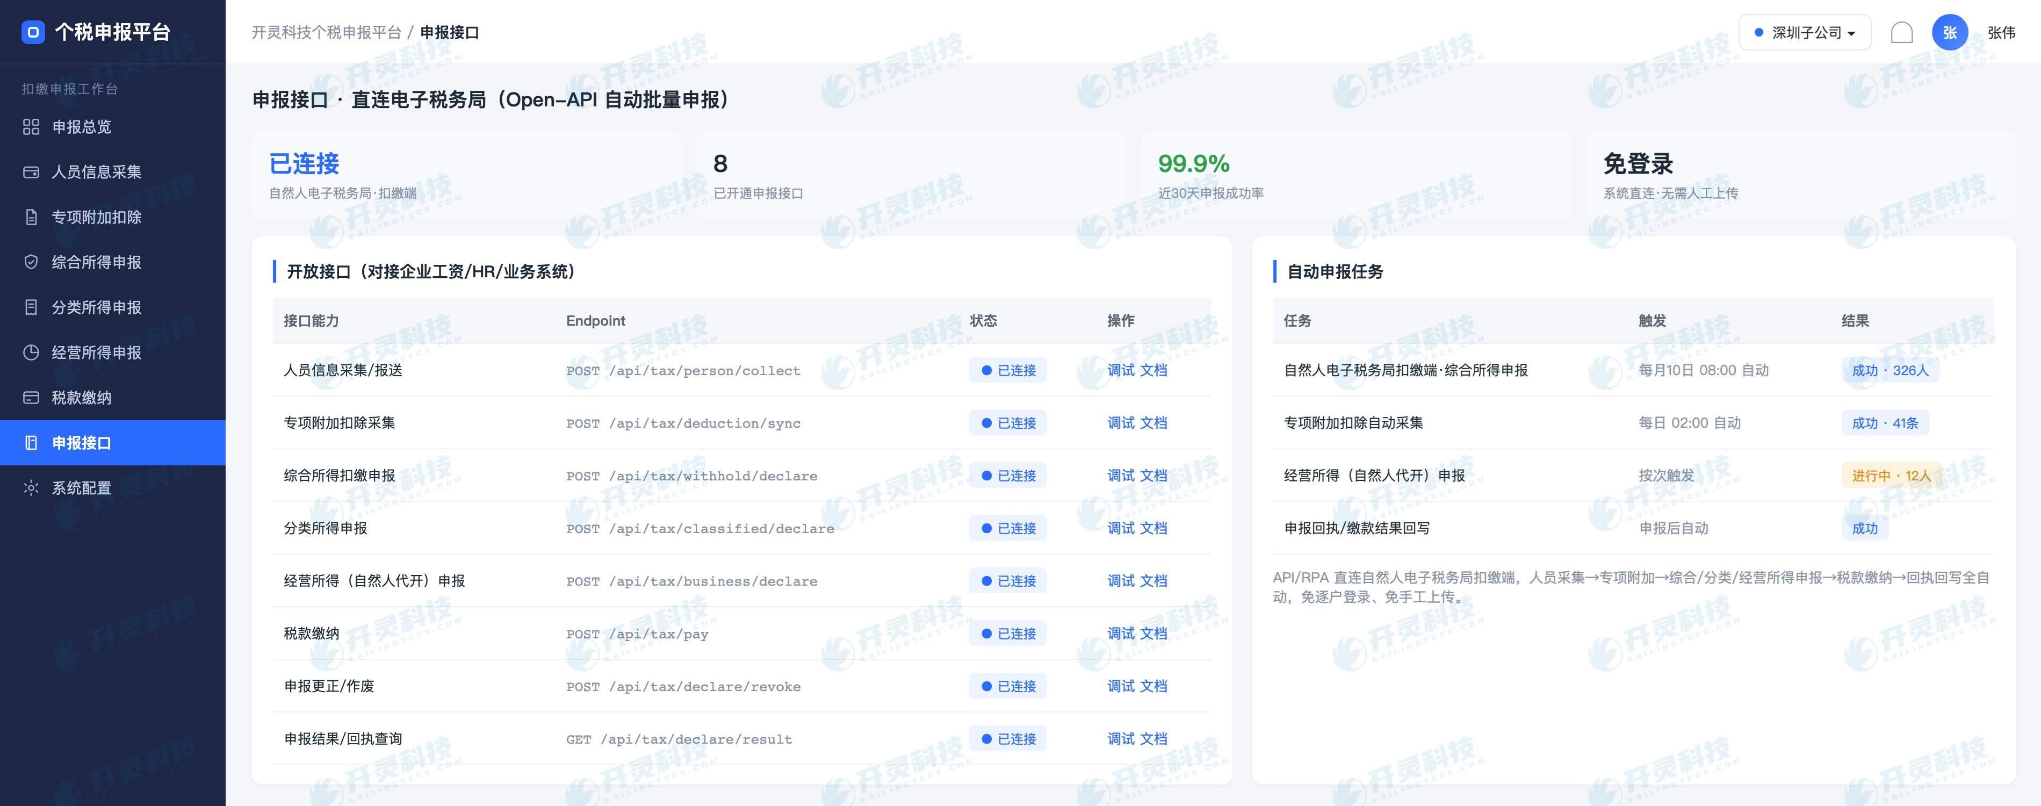Click endpoint POST /api/tax/classified/declare
The image size is (2041, 806).
(x=699, y=529)
